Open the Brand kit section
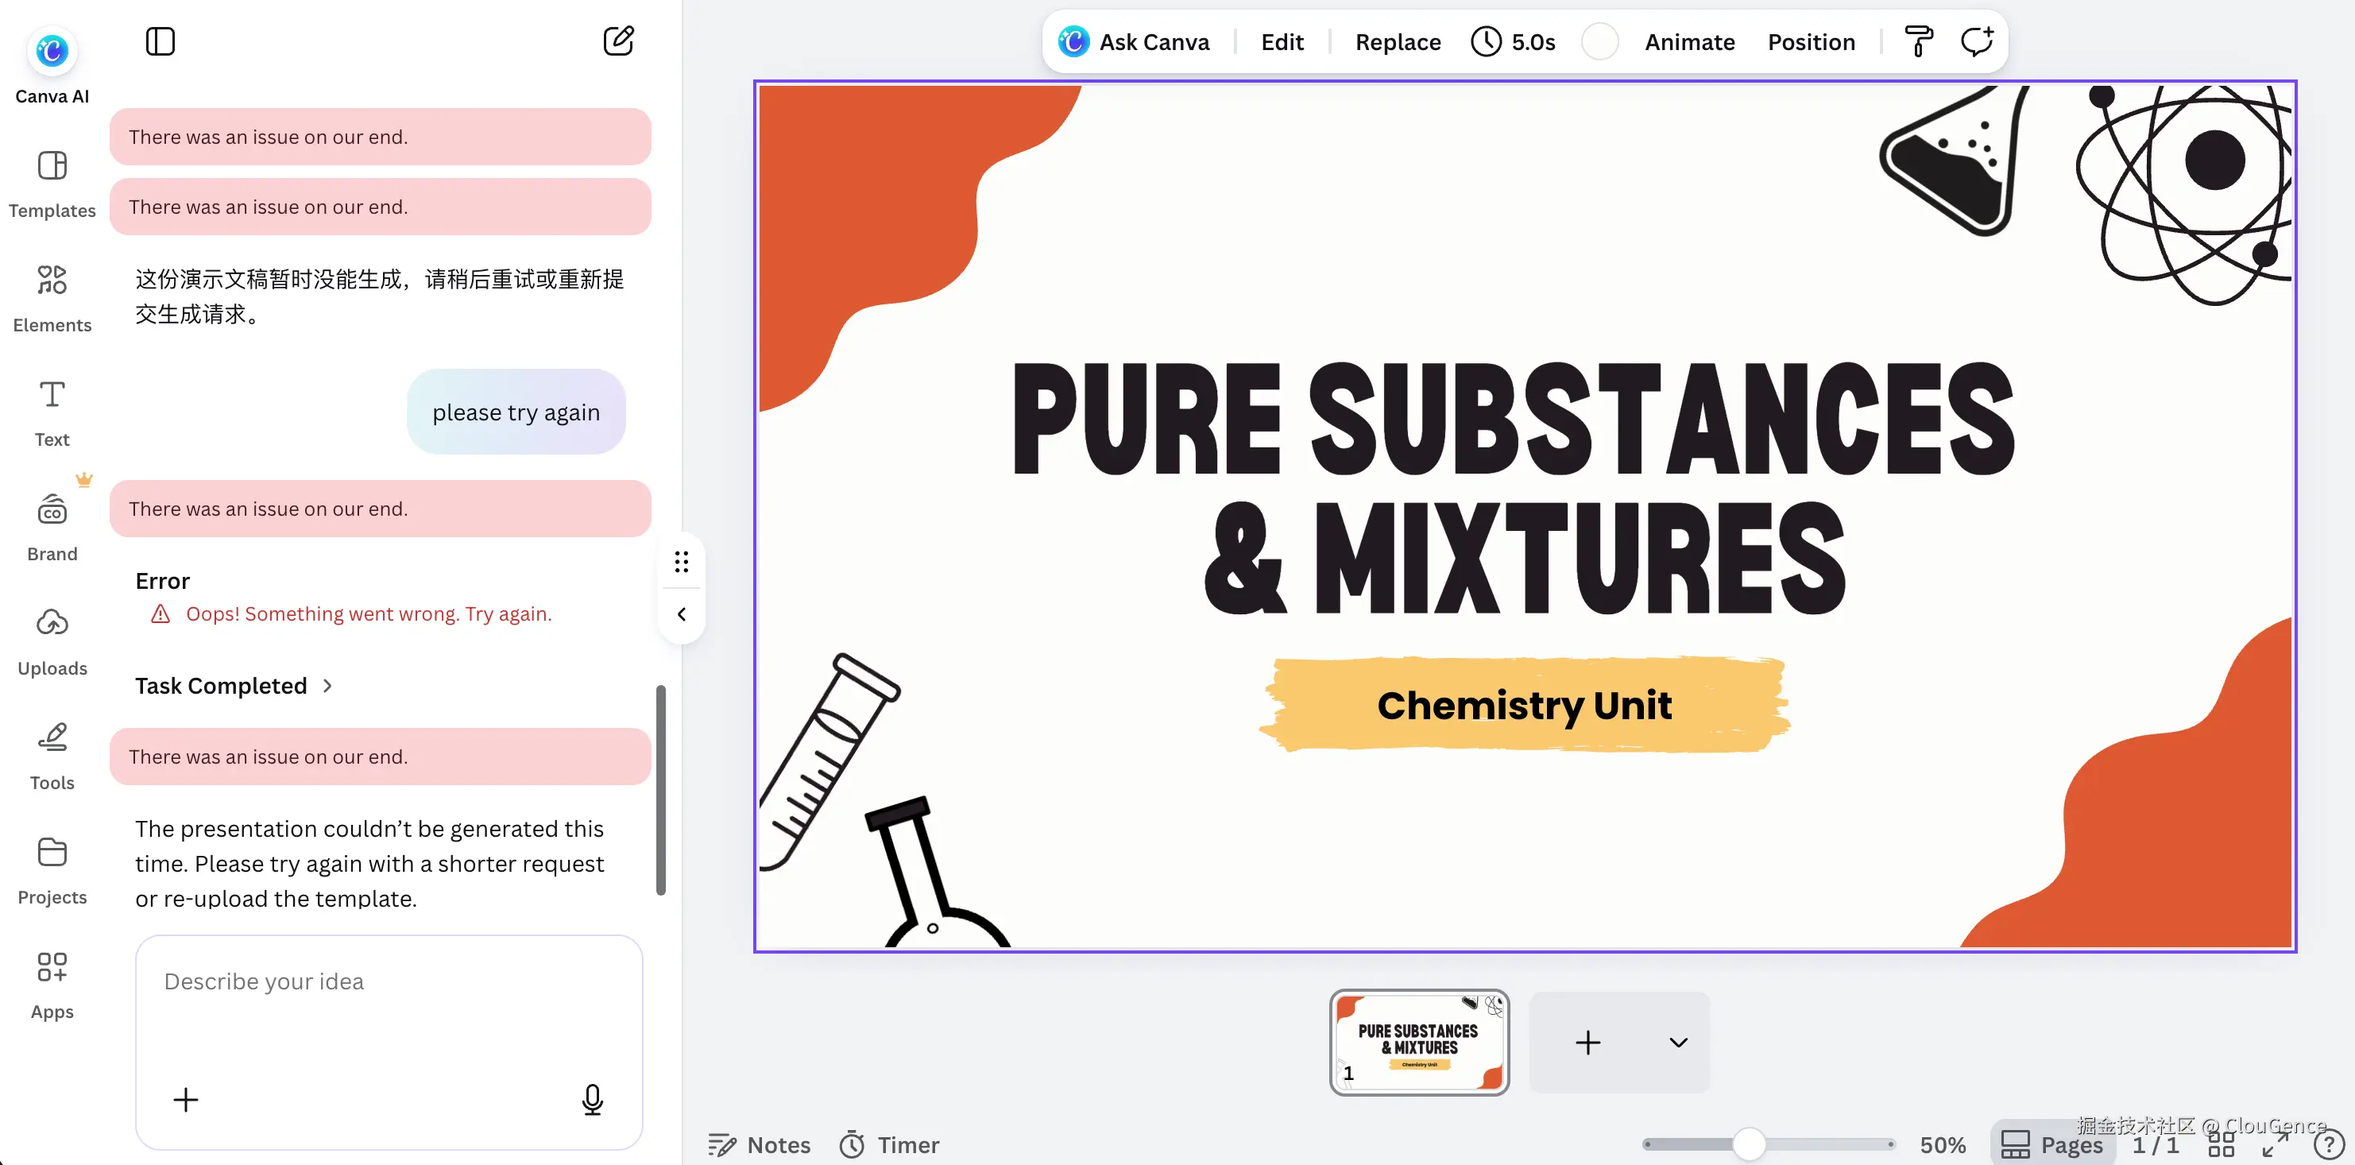The height and width of the screenshot is (1165, 2355). coord(52,528)
